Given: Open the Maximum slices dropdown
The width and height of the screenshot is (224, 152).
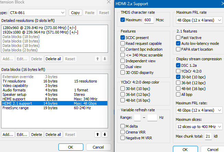Looking at the screenshot, I should [199, 126].
